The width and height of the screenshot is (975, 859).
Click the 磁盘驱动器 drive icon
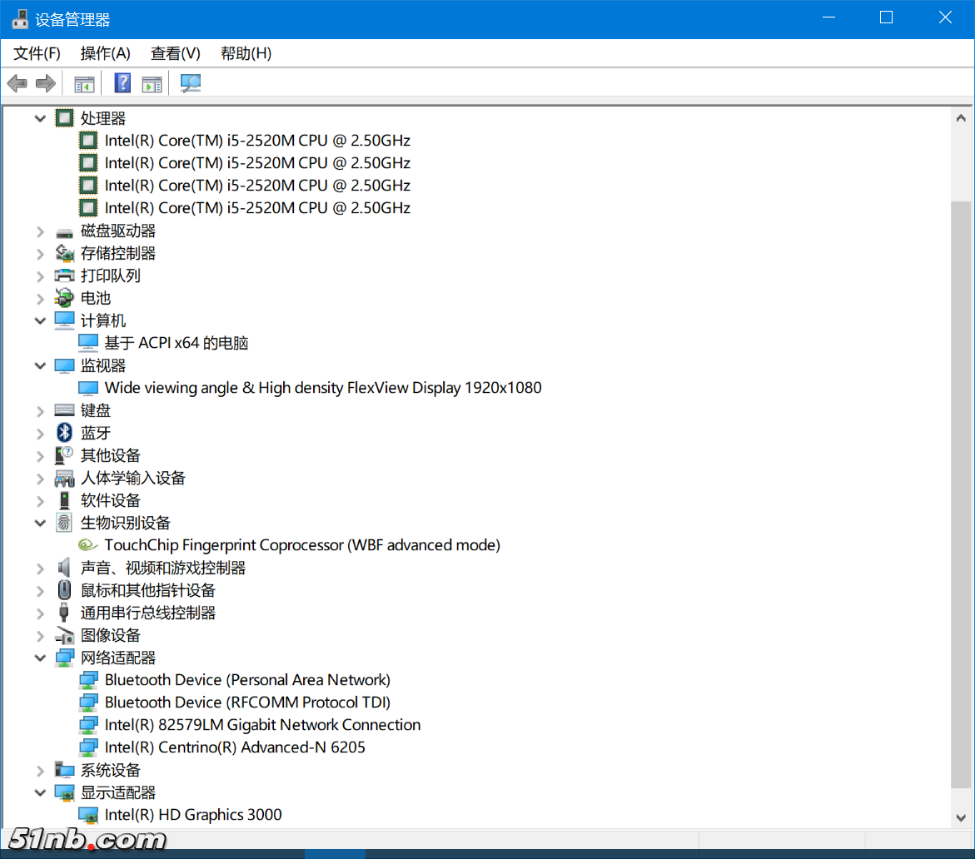click(x=64, y=232)
